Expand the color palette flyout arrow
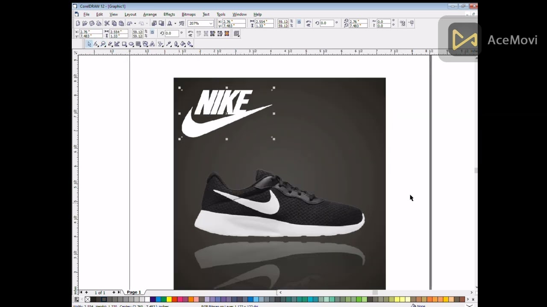 click(473, 299)
